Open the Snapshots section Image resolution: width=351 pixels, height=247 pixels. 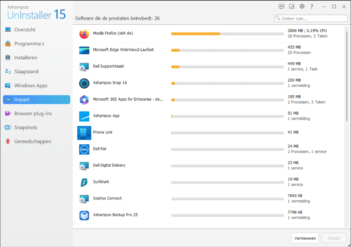[36, 127]
